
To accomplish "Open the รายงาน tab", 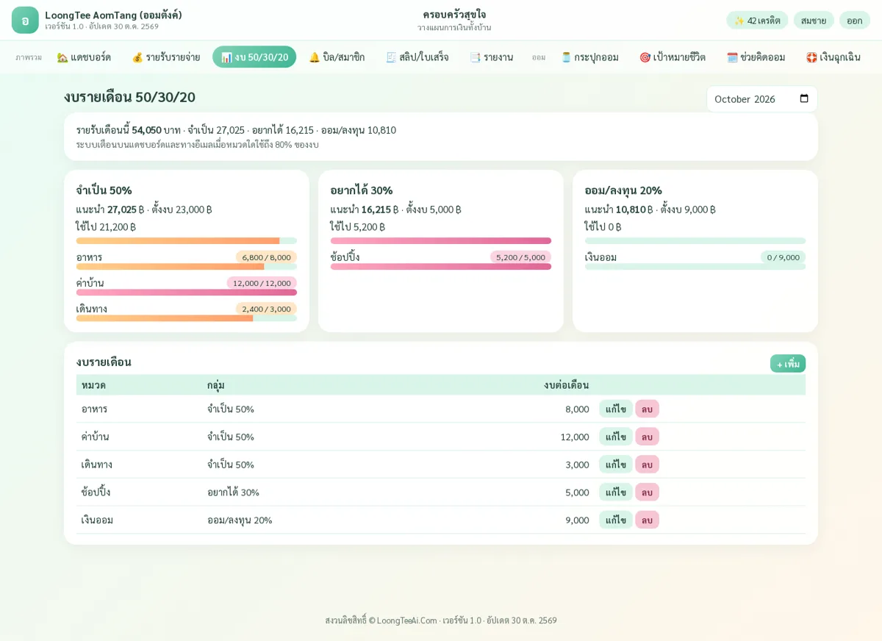I will [491, 57].
